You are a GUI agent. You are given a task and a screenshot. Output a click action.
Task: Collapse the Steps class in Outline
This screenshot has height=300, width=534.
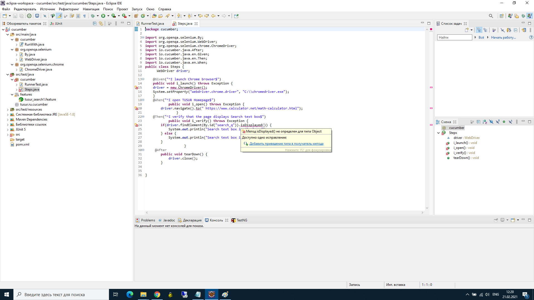tap(439, 133)
